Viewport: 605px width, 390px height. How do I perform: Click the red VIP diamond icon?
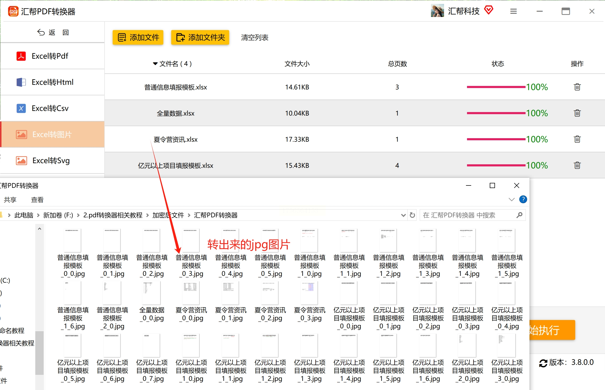(488, 10)
